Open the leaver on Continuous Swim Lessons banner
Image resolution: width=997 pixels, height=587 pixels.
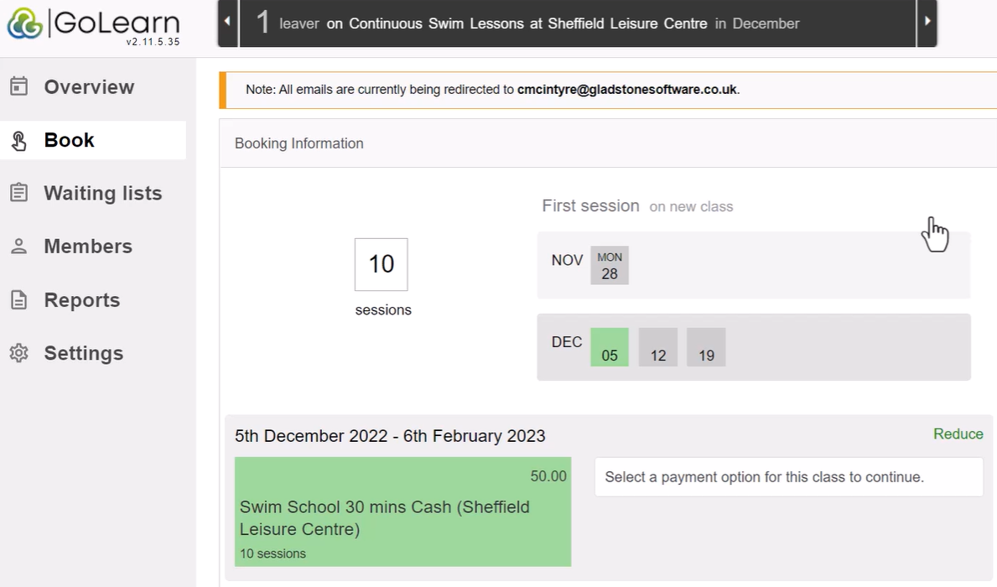tap(578, 23)
